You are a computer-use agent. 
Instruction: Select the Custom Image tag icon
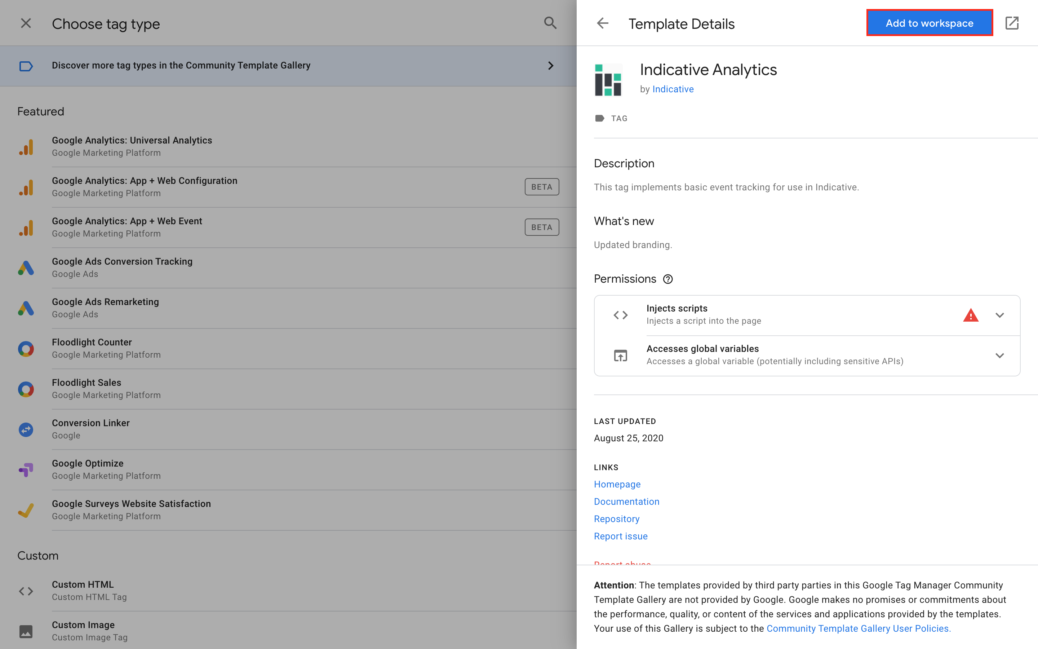click(x=26, y=631)
